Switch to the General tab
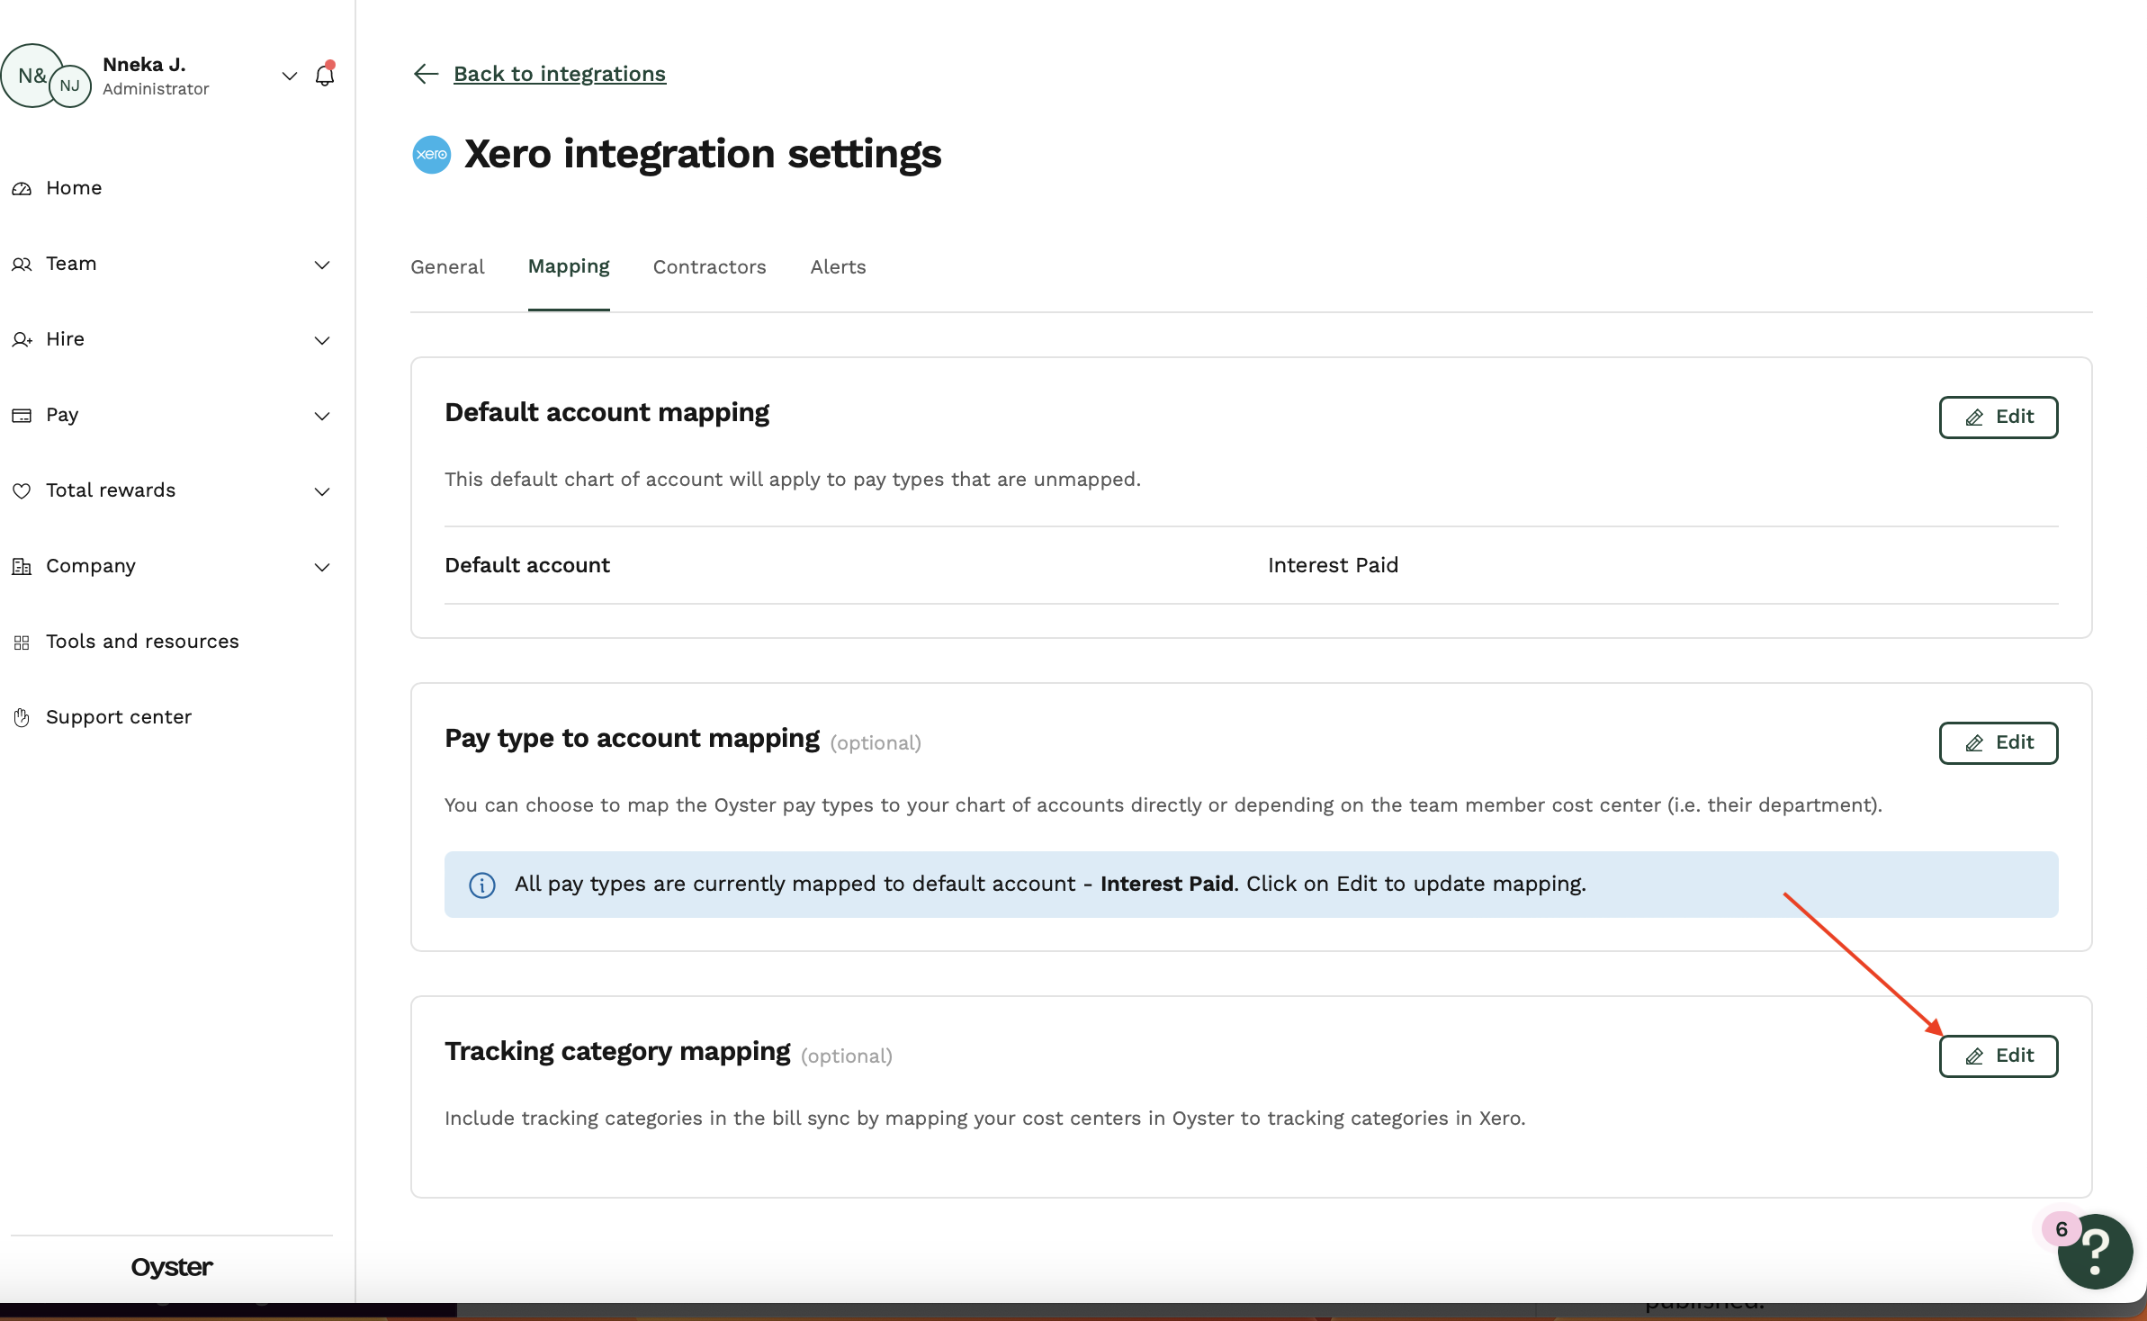This screenshot has width=2147, height=1321. 447,267
